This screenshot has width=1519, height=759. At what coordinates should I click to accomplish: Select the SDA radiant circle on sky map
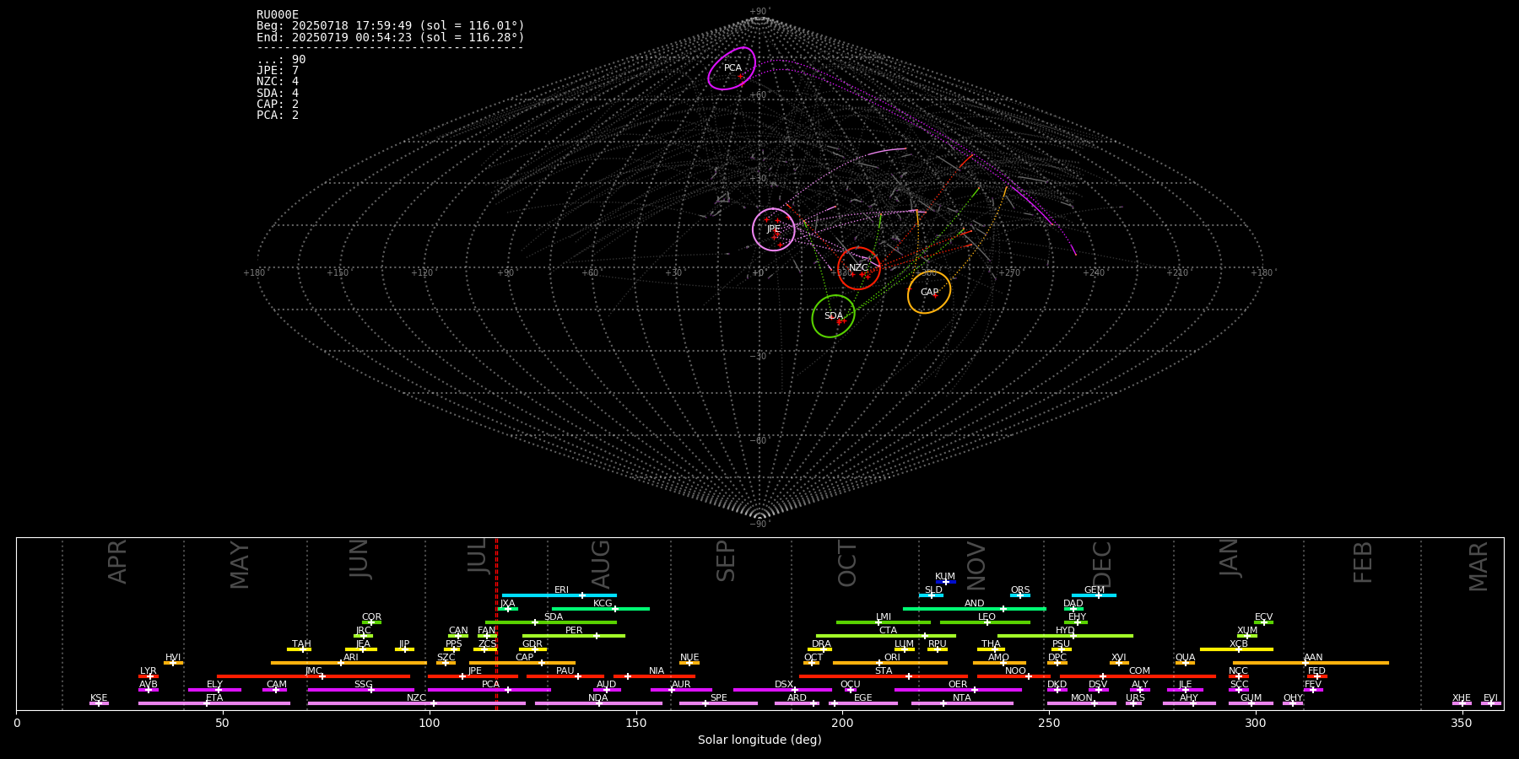tap(834, 316)
